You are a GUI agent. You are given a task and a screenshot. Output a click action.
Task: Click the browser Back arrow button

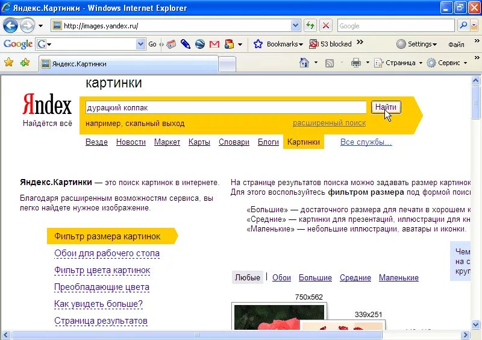pos(10,25)
